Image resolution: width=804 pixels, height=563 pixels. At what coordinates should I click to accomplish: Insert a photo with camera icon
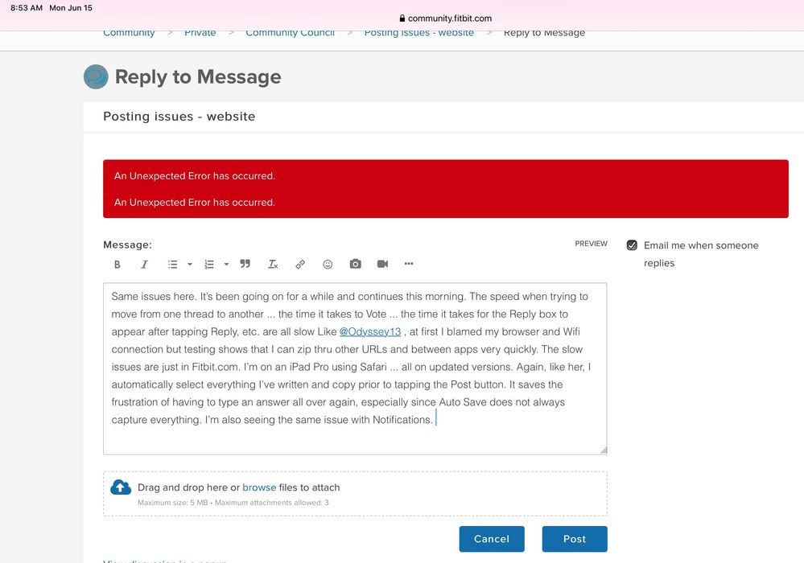click(356, 264)
